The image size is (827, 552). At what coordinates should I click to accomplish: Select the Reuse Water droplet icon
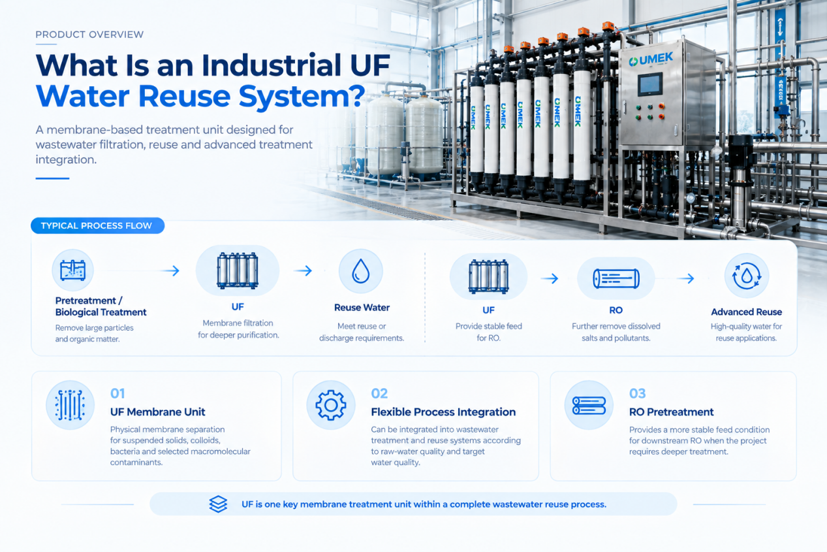[x=360, y=270]
